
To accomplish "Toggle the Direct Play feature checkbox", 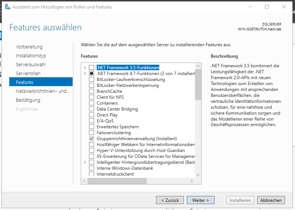I will (92, 115).
